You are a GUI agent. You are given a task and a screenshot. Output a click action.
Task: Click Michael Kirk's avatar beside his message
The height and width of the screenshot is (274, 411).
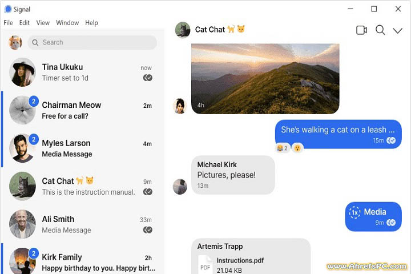click(180, 187)
